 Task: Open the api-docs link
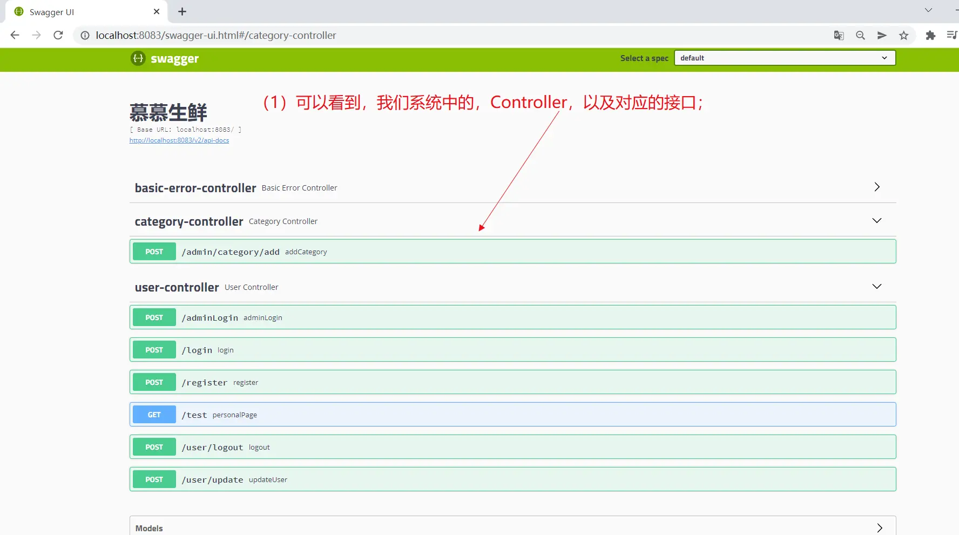click(x=179, y=140)
